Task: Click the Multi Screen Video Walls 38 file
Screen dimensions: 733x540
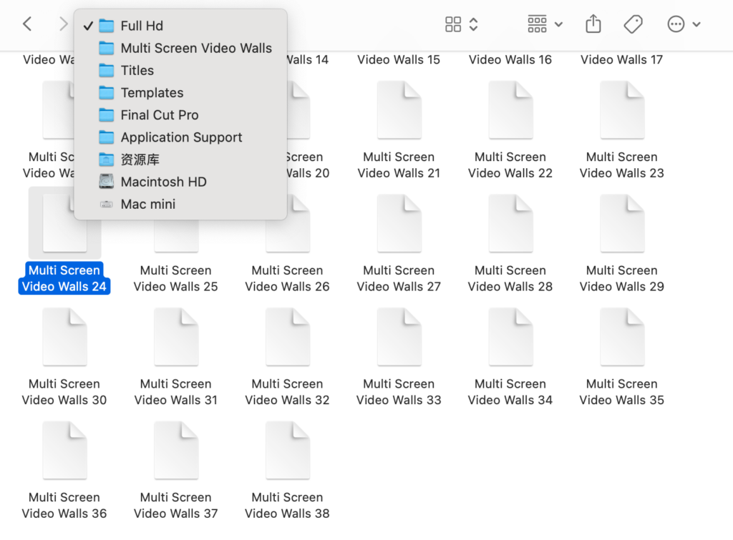Action: [x=287, y=450]
